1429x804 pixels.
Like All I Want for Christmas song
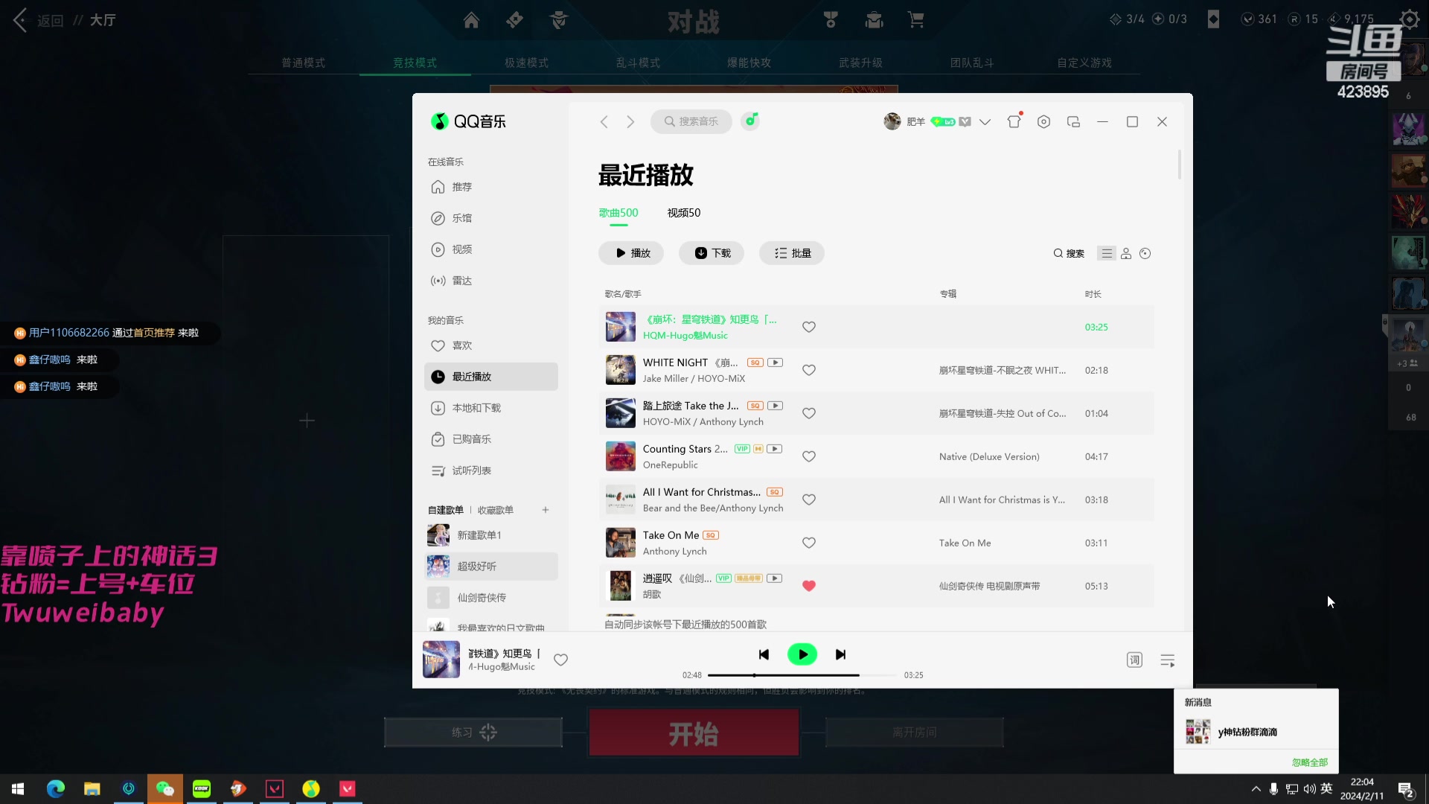coord(809,500)
